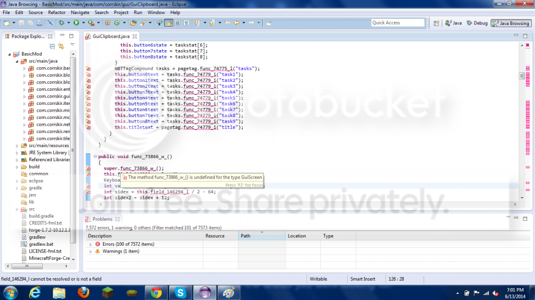
Task: Toggle Block Selection Mode button
Action: (x=178, y=23)
